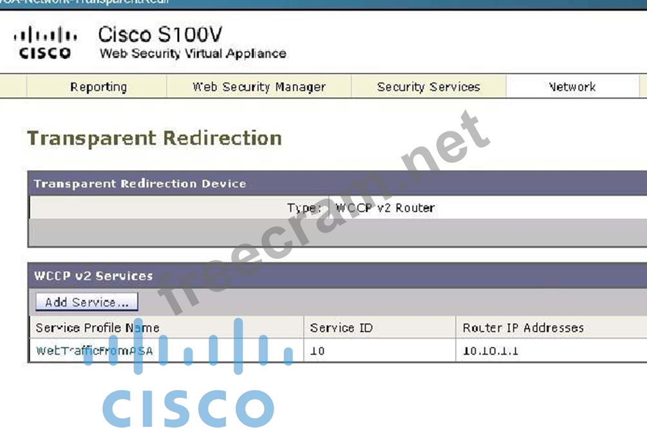Select the Service ID value 10
This screenshot has width=647, height=430.
(317, 351)
